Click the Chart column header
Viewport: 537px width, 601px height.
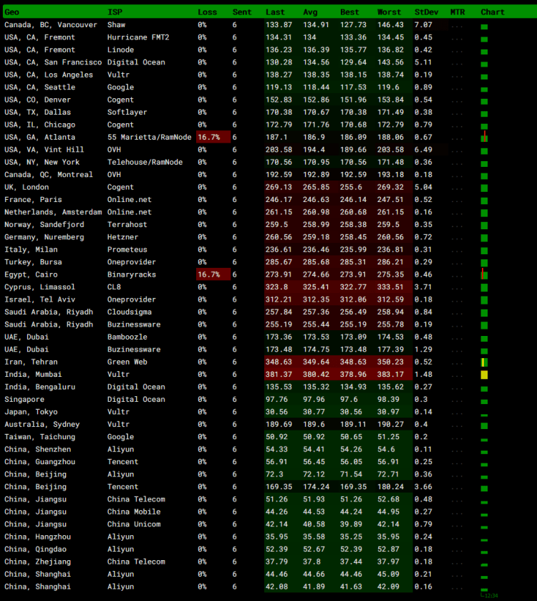point(493,12)
